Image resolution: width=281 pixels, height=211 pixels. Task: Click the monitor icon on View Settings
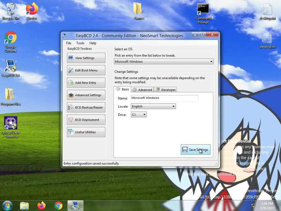point(71,58)
